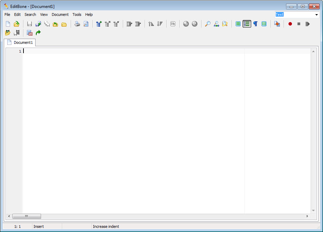Click the Sort ascending icon
The height and width of the screenshot is (232, 323).
151,24
